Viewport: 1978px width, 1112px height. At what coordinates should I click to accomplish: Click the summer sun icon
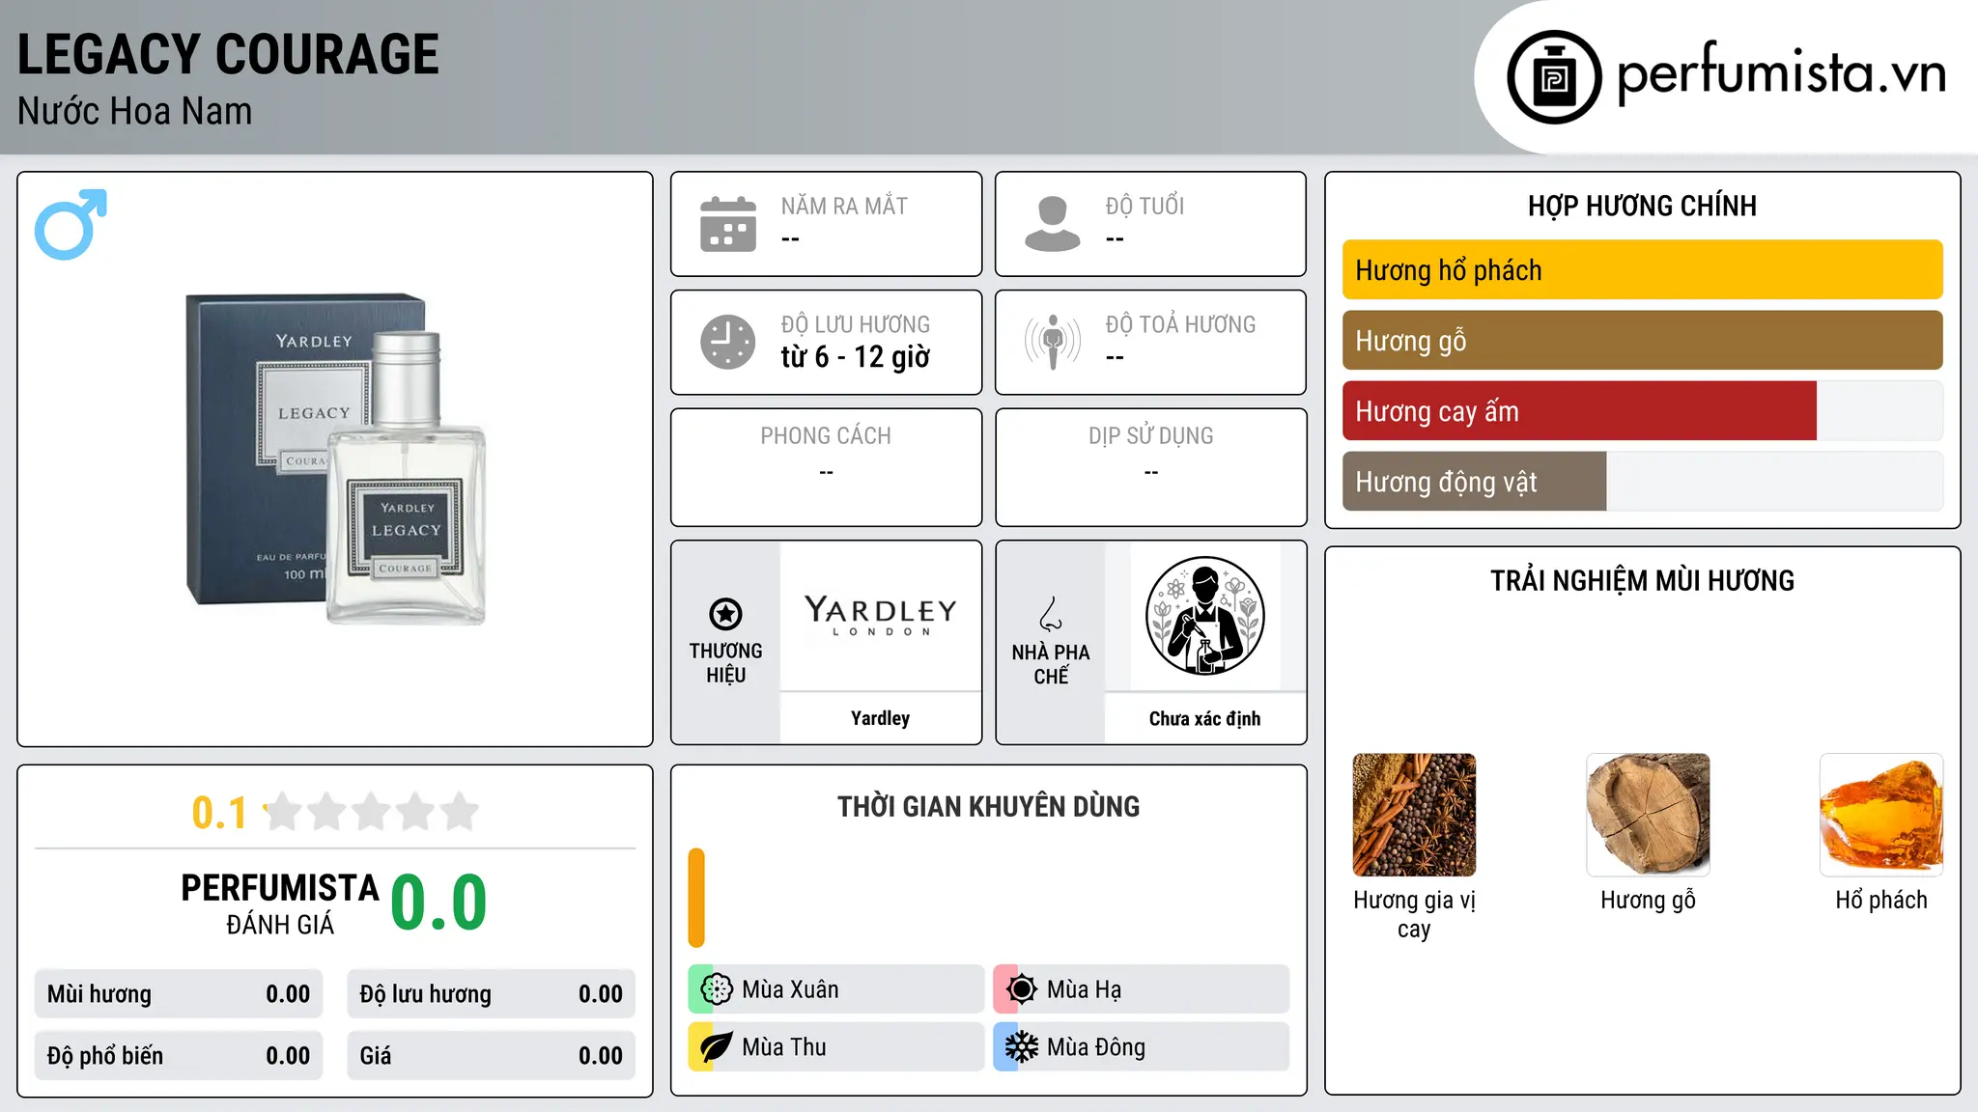1022,988
